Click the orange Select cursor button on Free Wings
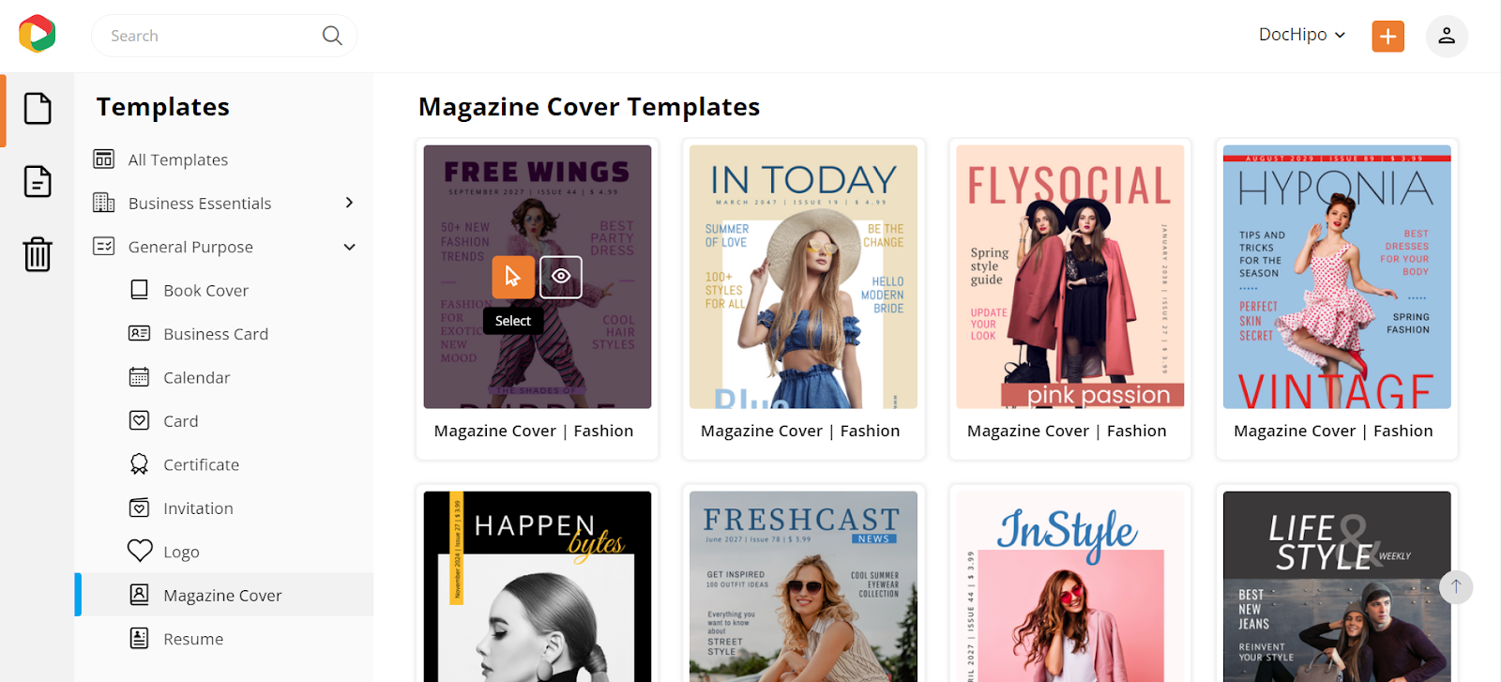Screen dimensions: 1501x682 coord(513,277)
